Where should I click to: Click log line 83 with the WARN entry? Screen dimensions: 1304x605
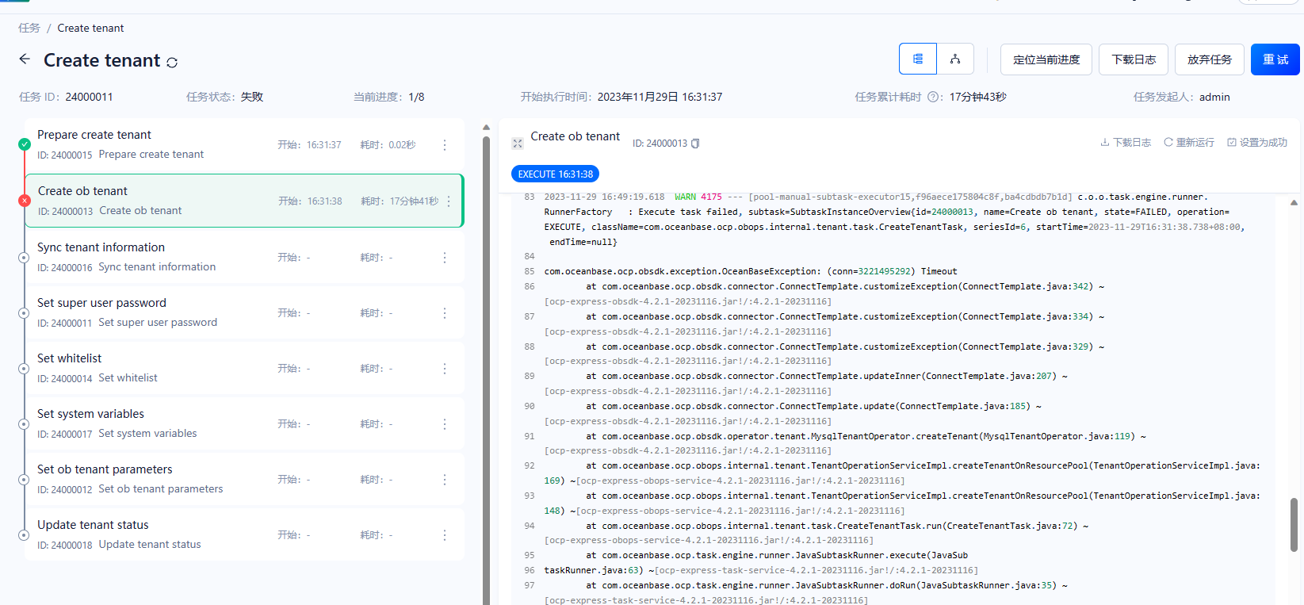pyautogui.click(x=894, y=220)
